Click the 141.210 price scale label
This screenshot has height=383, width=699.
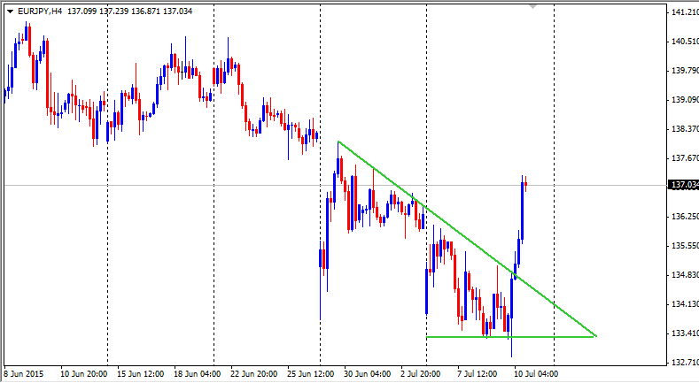[685, 12]
